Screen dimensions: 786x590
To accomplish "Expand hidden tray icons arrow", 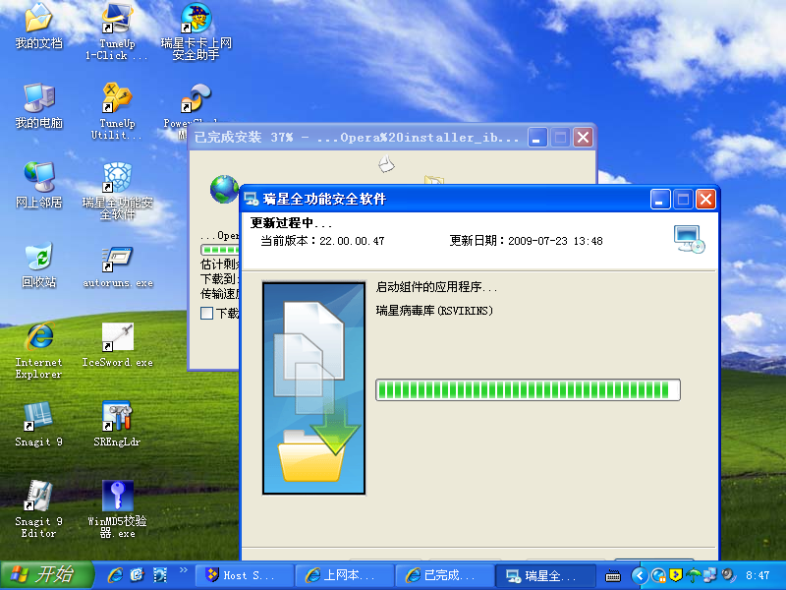I will (640, 575).
